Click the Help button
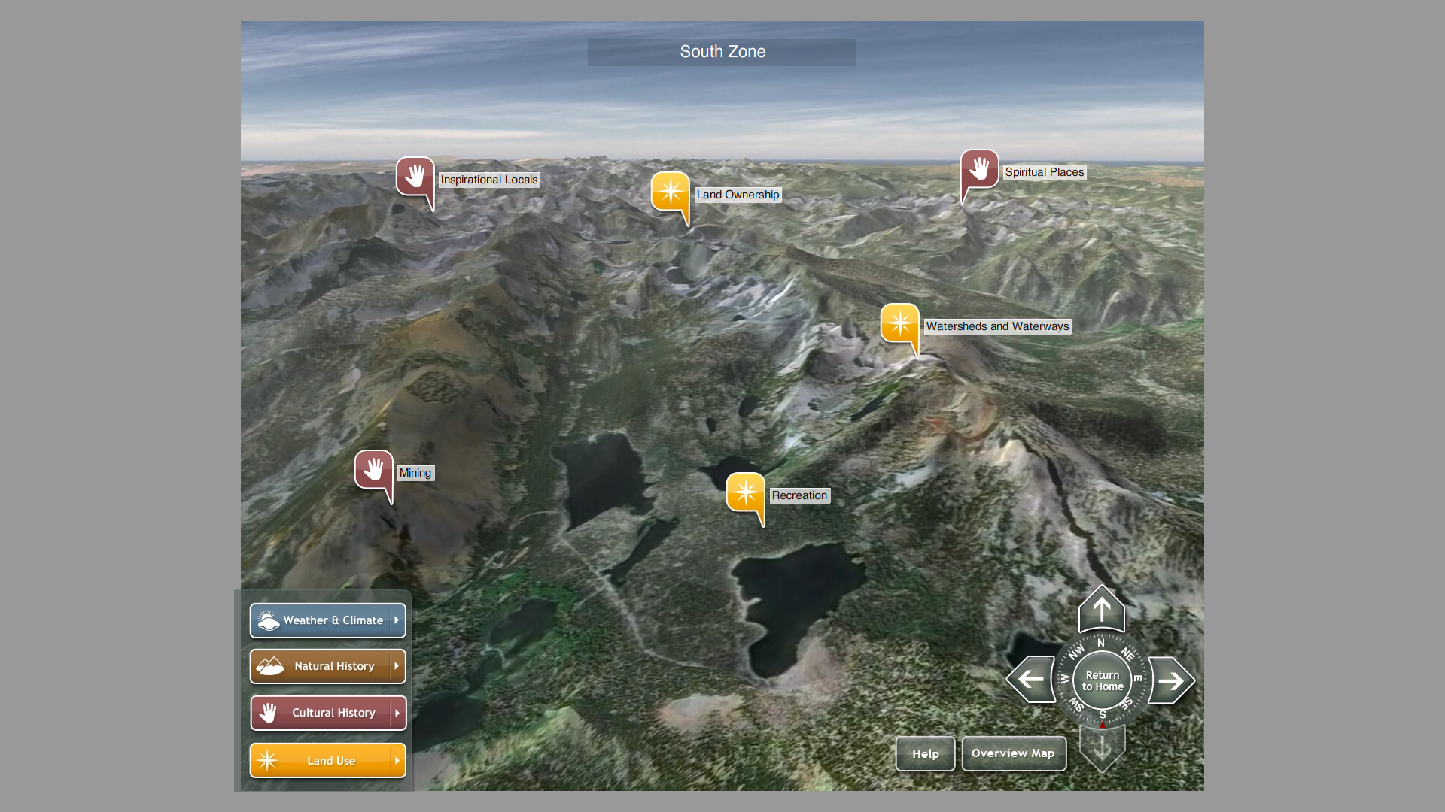The image size is (1445, 812). click(x=925, y=753)
